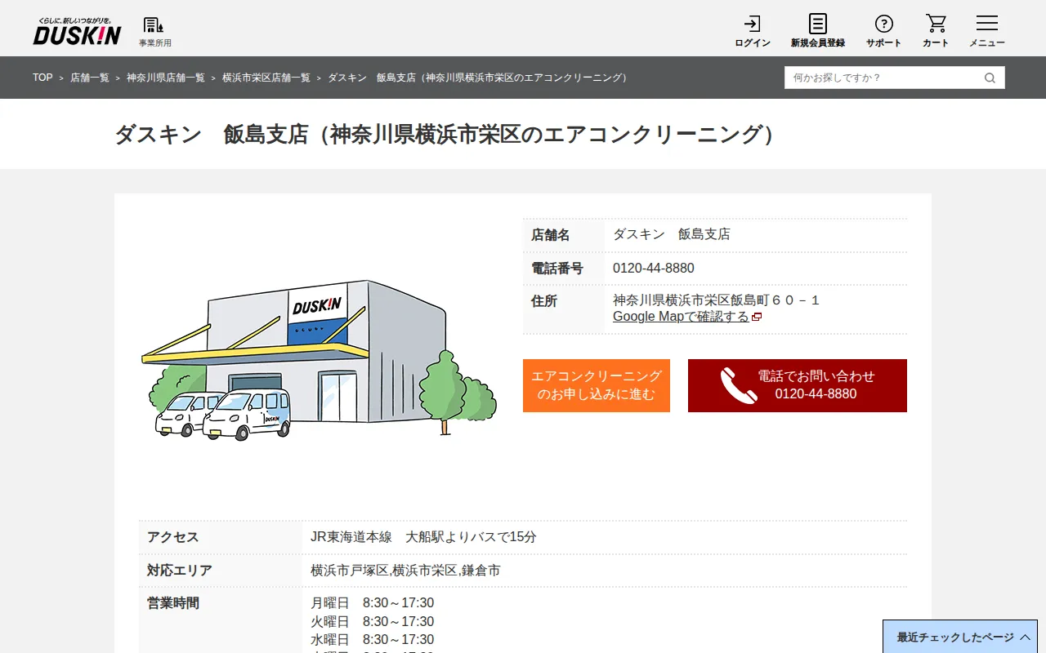Viewport: 1046px width, 653px height.
Task: Select the store name cell ダスキン 飯島支店
Action: [x=672, y=235]
